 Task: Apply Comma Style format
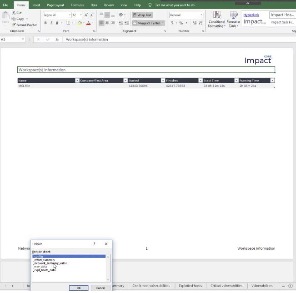pos(186,23)
